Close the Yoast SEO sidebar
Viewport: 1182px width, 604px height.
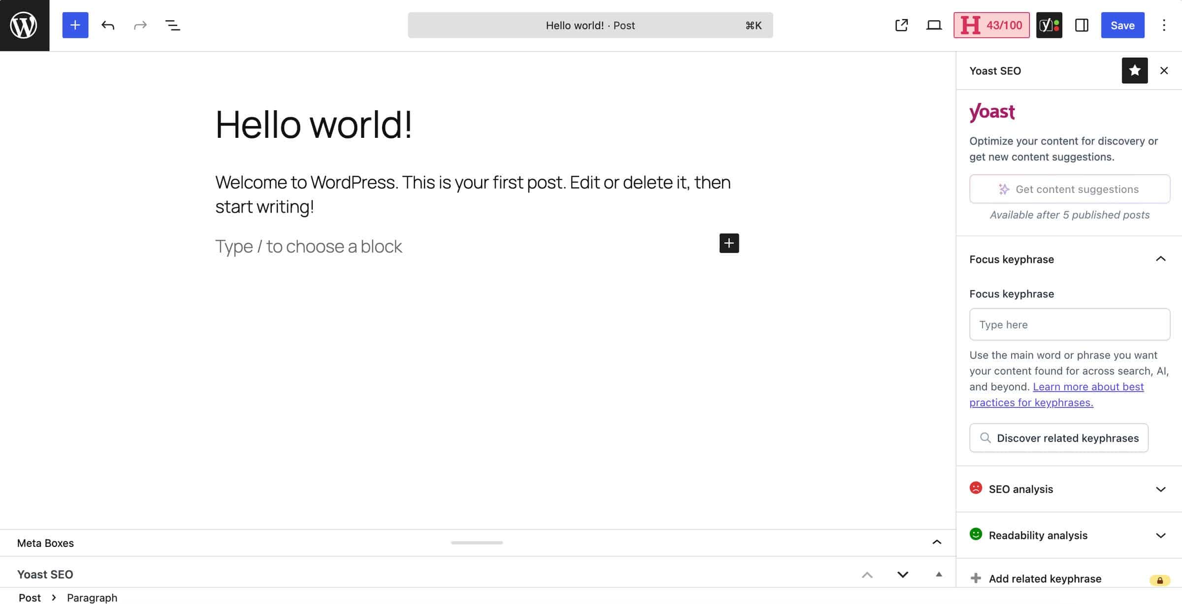1164,70
